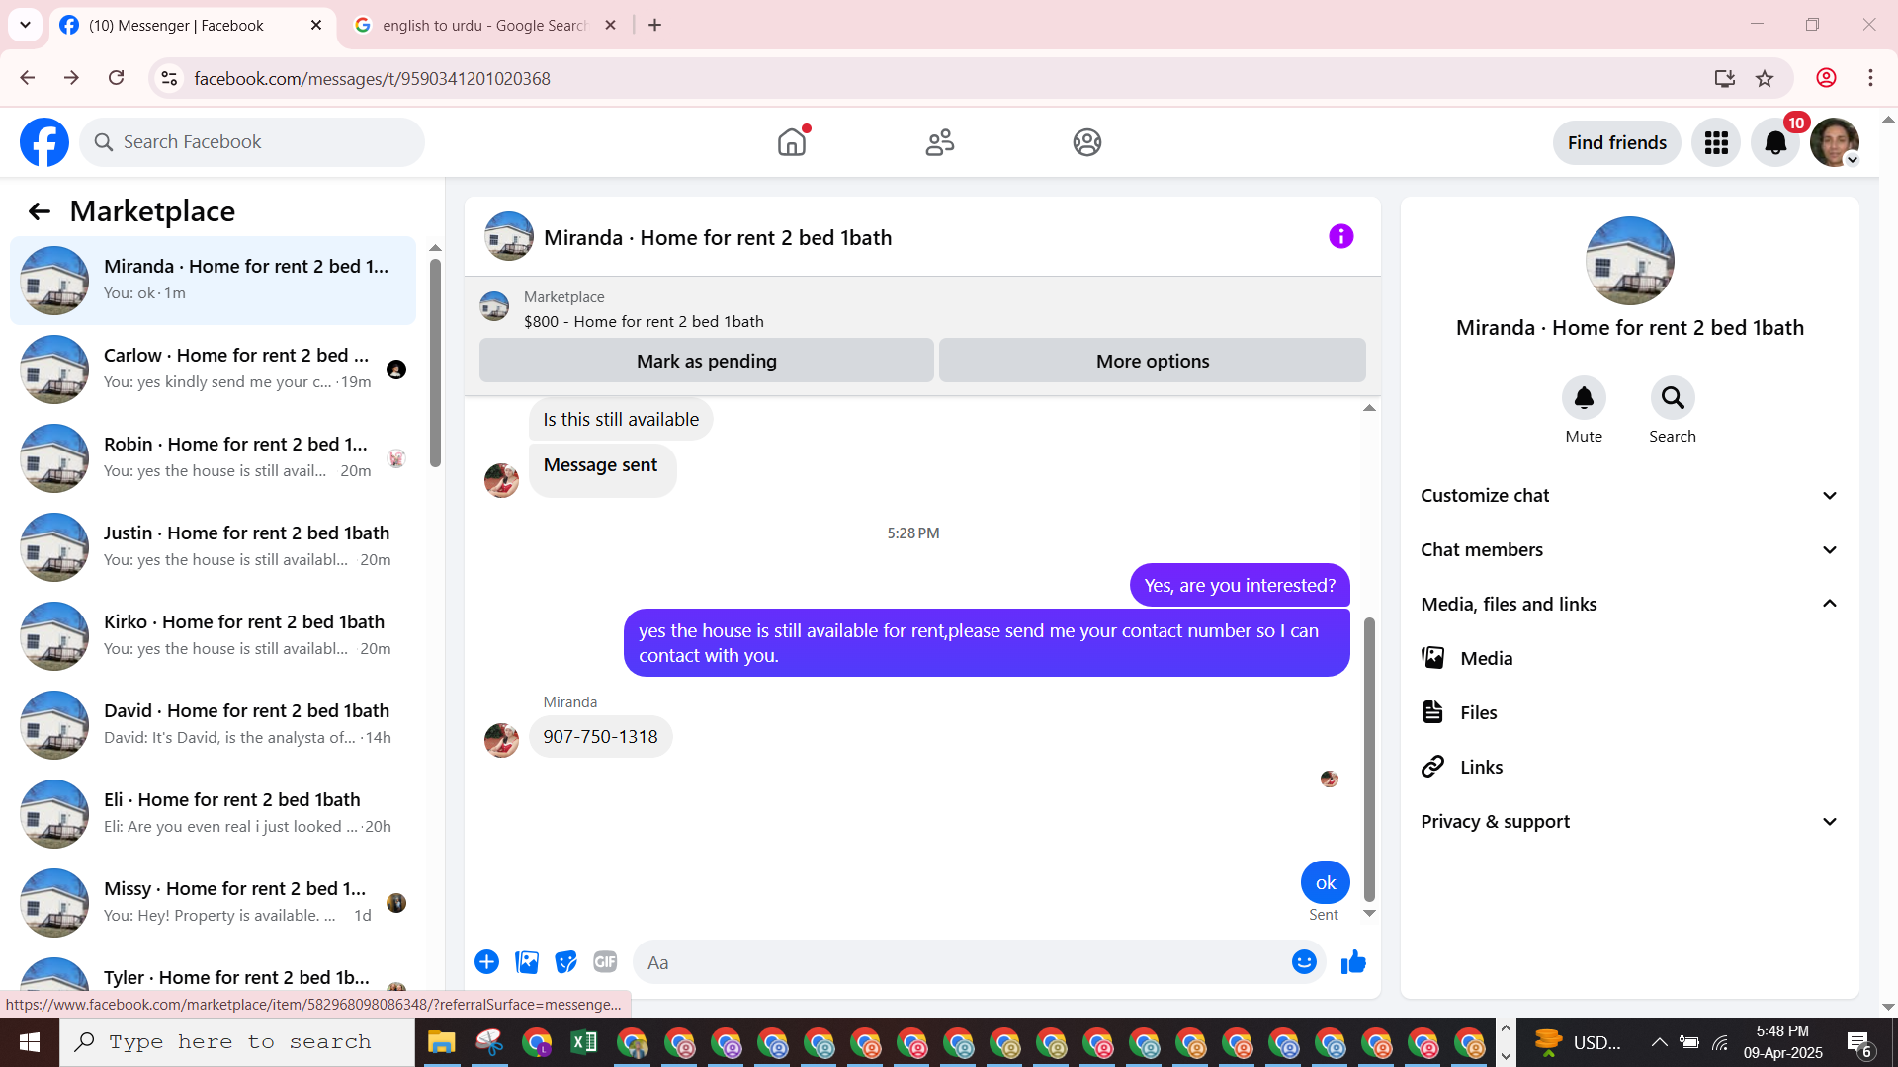
Task: Attach a photo using the image icon
Action: [527, 962]
